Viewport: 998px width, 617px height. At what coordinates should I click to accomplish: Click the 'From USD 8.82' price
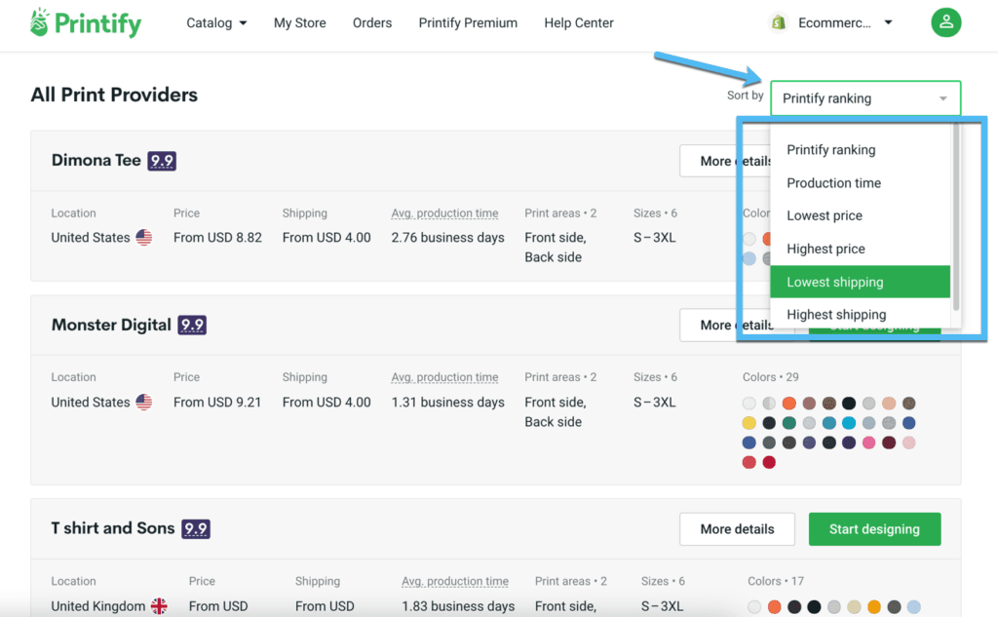217,238
